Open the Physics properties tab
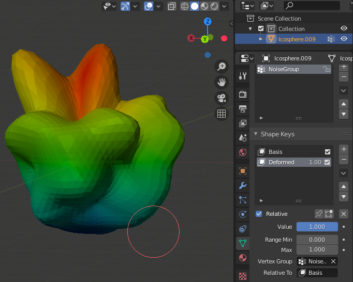 pyautogui.click(x=243, y=214)
